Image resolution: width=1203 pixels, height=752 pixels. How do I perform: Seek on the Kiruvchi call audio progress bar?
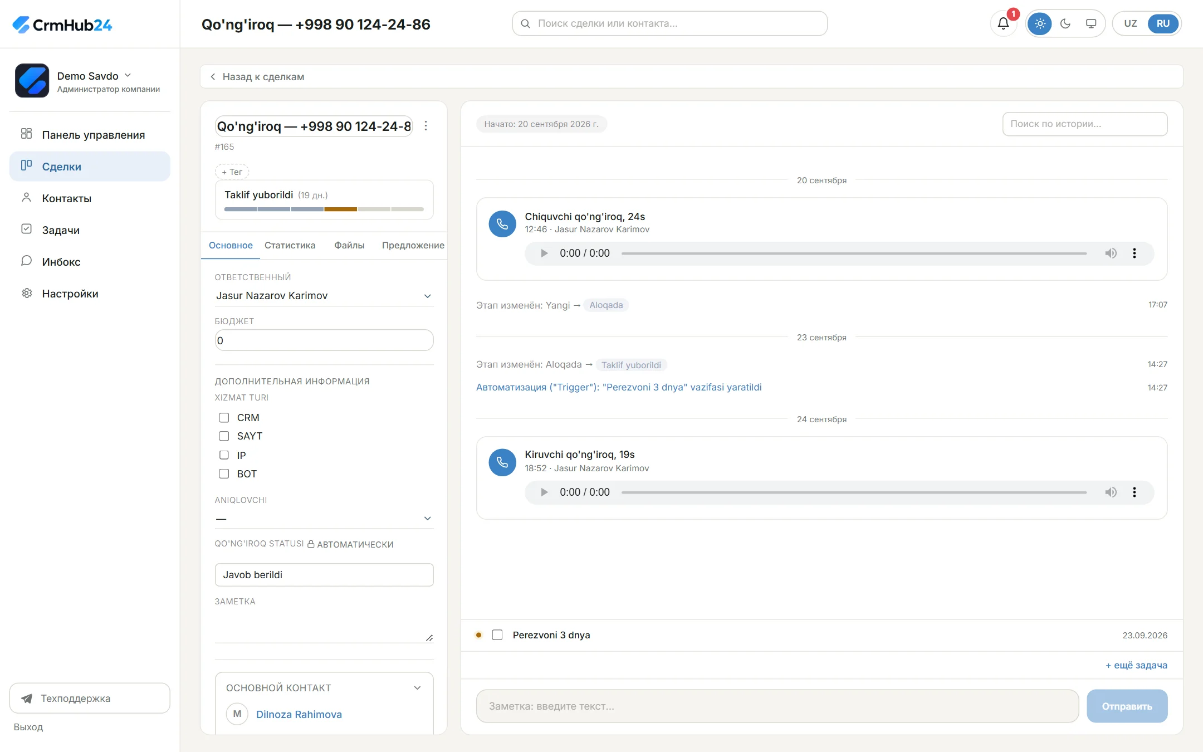pos(854,492)
